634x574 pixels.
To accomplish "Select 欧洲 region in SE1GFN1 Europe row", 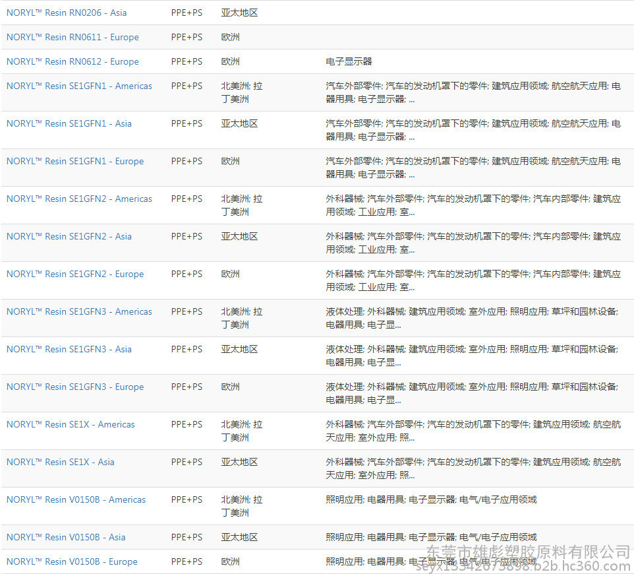I will click(x=231, y=162).
